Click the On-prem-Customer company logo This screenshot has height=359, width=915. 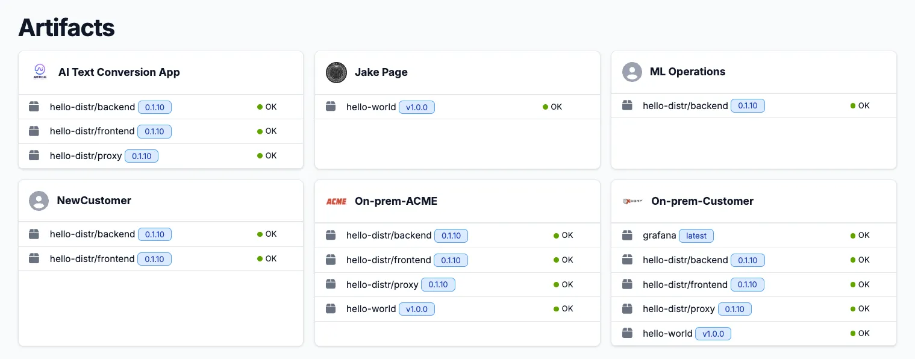[x=632, y=201]
